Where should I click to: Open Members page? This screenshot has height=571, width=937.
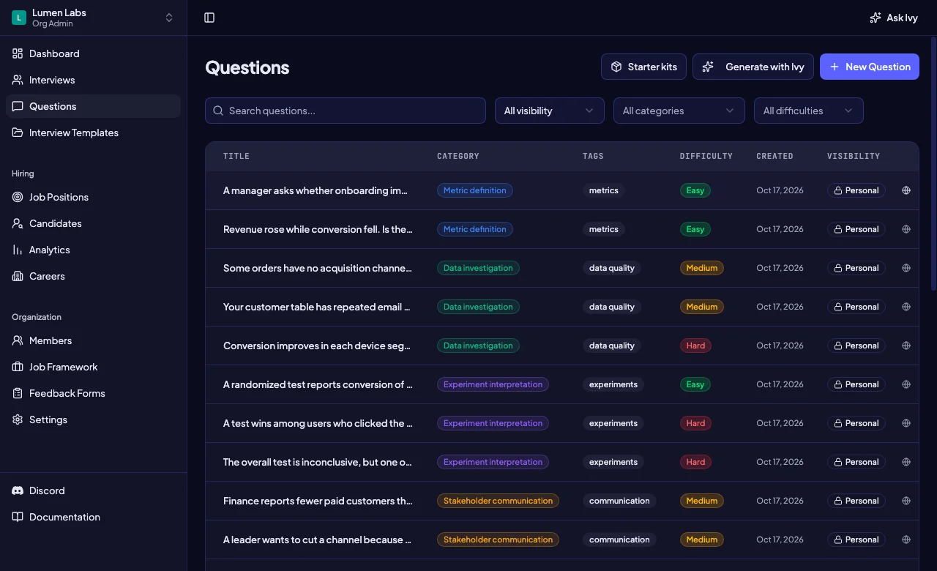pos(93,340)
